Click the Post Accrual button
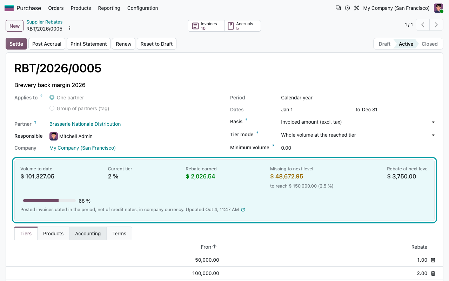The height and width of the screenshot is (281, 449). pyautogui.click(x=47, y=44)
